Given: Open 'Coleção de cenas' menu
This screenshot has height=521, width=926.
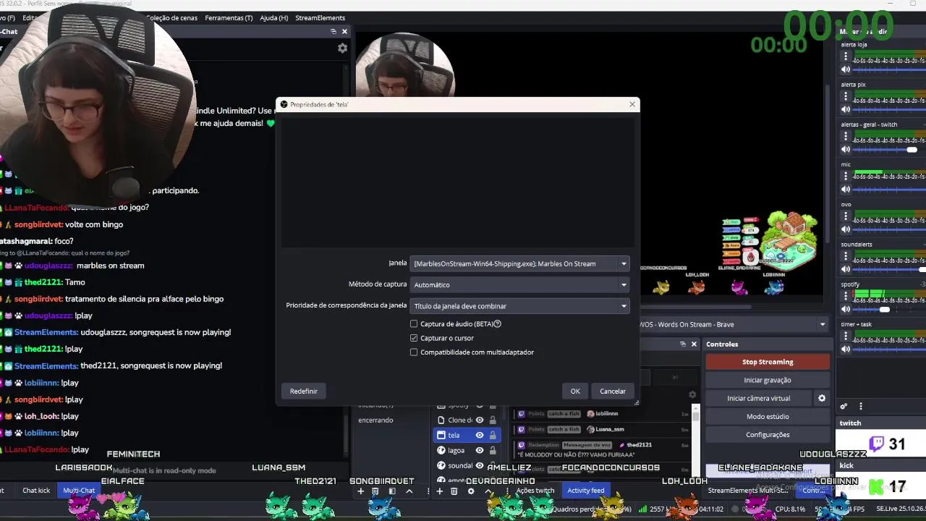Looking at the screenshot, I should pyautogui.click(x=171, y=17).
